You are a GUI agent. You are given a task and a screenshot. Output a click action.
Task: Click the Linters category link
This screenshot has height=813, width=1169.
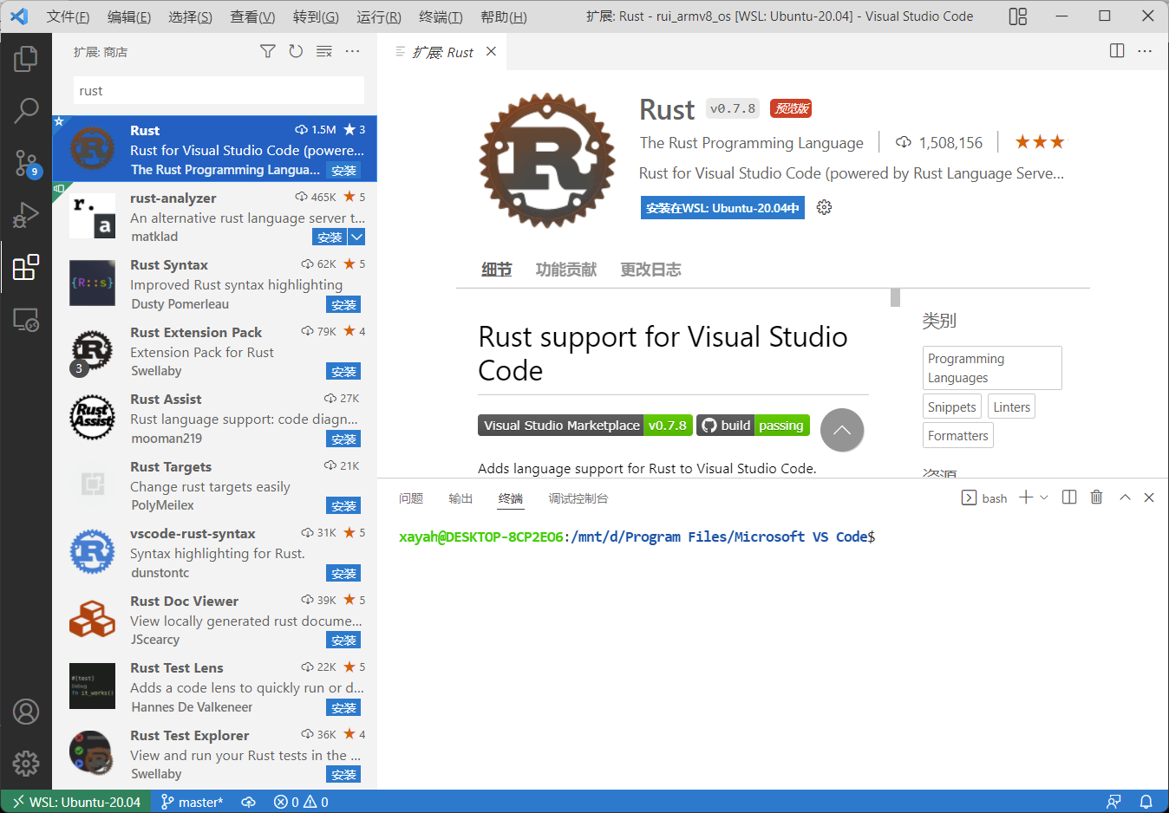(1011, 407)
